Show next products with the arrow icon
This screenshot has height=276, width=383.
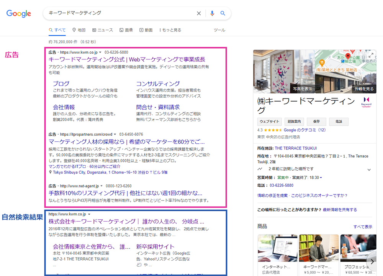(x=372, y=261)
